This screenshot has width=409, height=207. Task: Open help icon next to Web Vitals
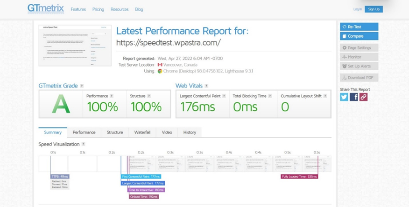(x=206, y=86)
